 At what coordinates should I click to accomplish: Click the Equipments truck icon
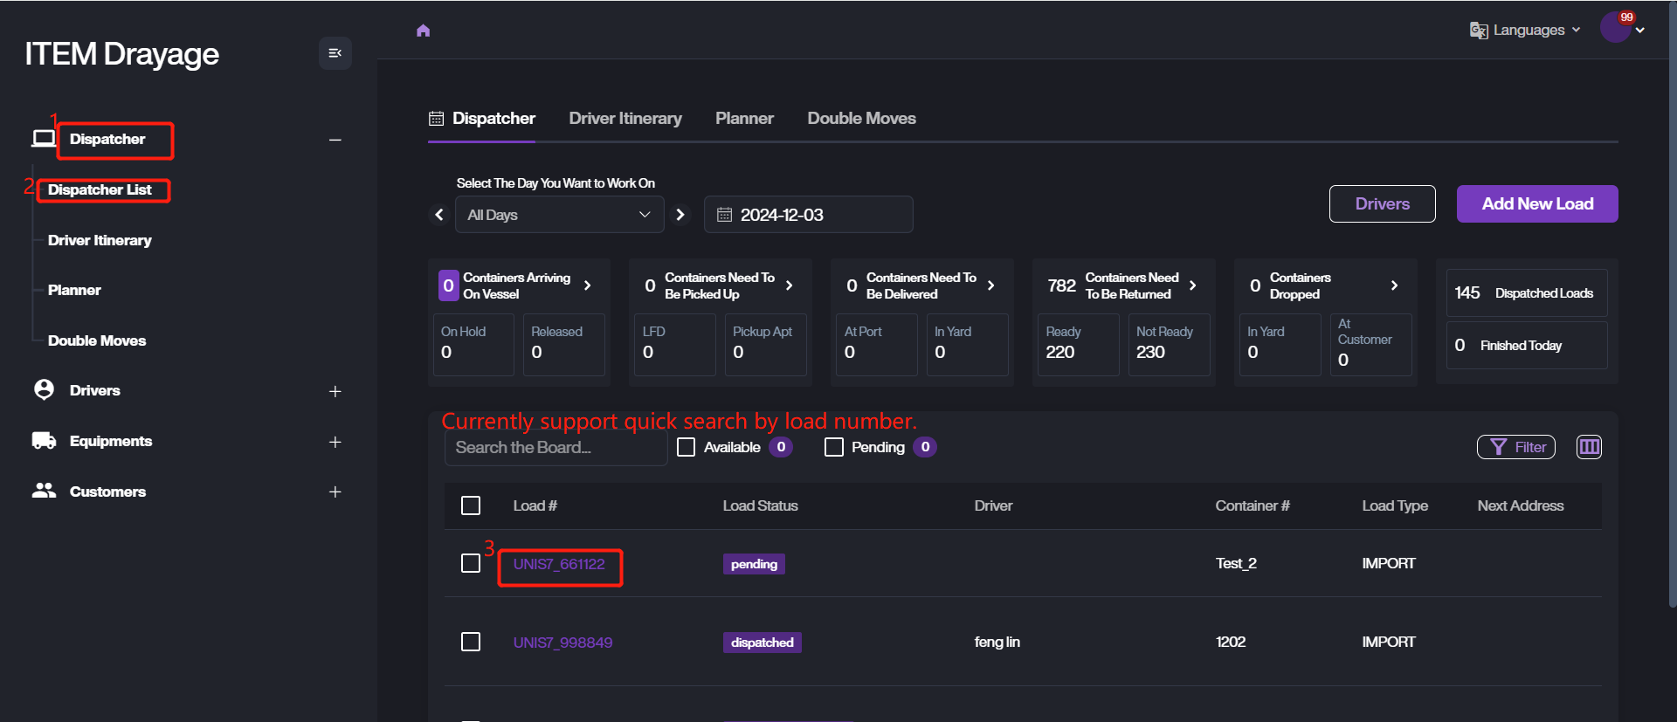[44, 441]
